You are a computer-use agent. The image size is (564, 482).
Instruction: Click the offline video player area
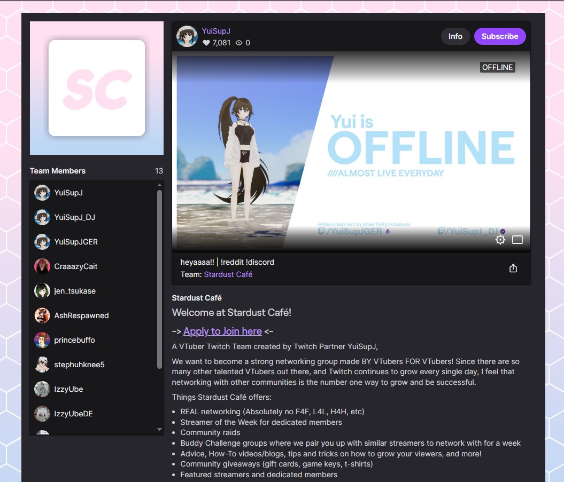[351, 151]
